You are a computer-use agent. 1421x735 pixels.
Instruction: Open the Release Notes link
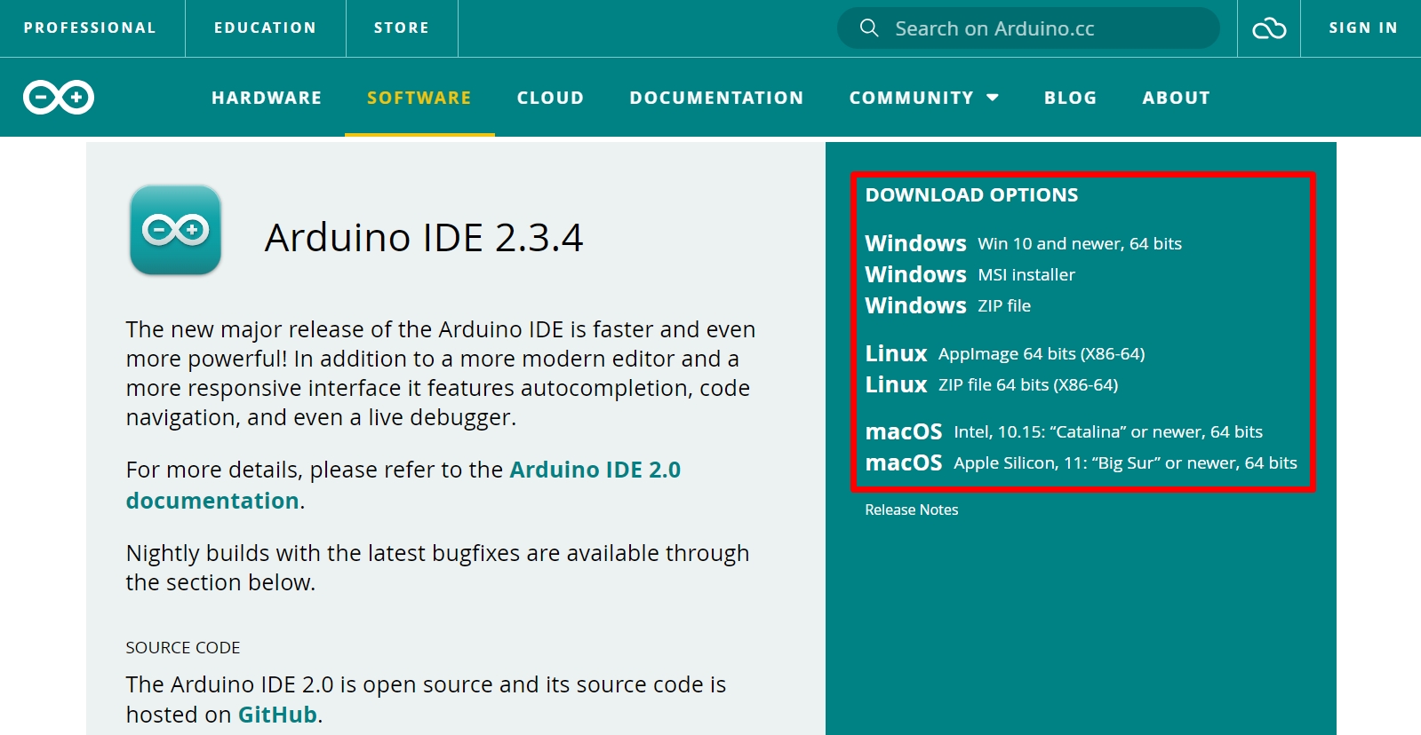[911, 510]
